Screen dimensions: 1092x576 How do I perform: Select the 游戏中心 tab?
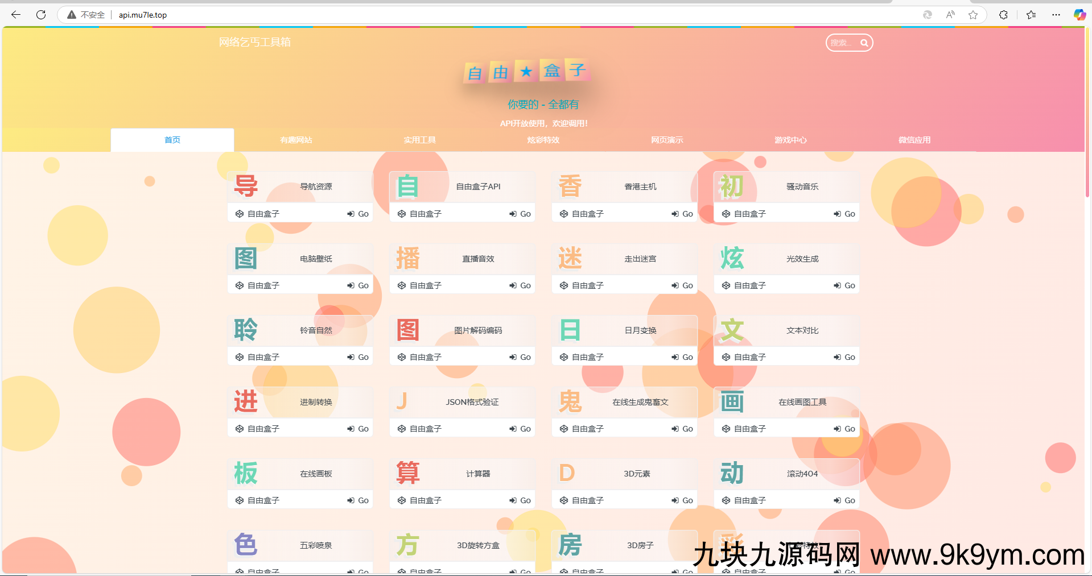click(790, 140)
